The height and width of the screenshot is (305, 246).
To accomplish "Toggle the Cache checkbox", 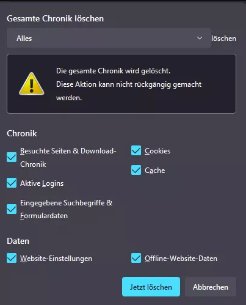I will point(136,170).
